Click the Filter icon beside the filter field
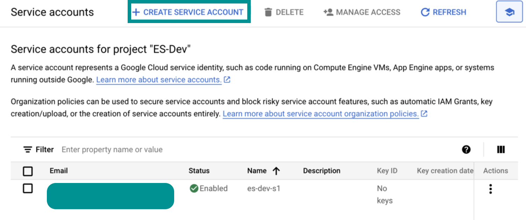Image resolution: width=526 pixels, height=220 pixels. [28, 149]
